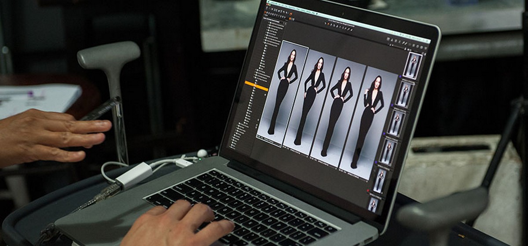This screenshot has height=246, width=528.
Task: Click the first icon in top-right toolbar
Action: 388,39
